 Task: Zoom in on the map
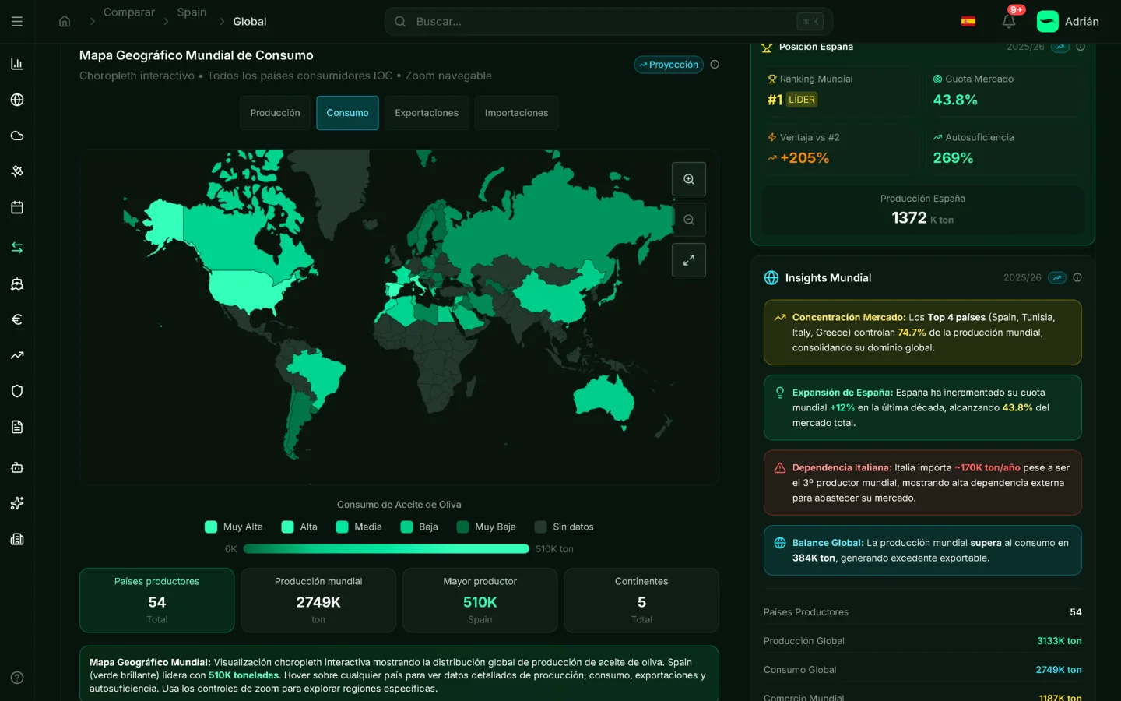click(x=689, y=179)
